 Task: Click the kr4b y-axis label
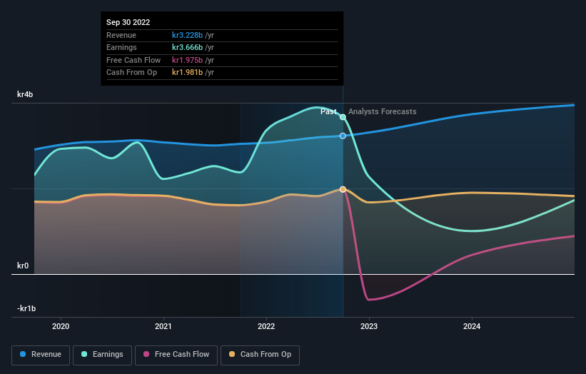(x=25, y=94)
